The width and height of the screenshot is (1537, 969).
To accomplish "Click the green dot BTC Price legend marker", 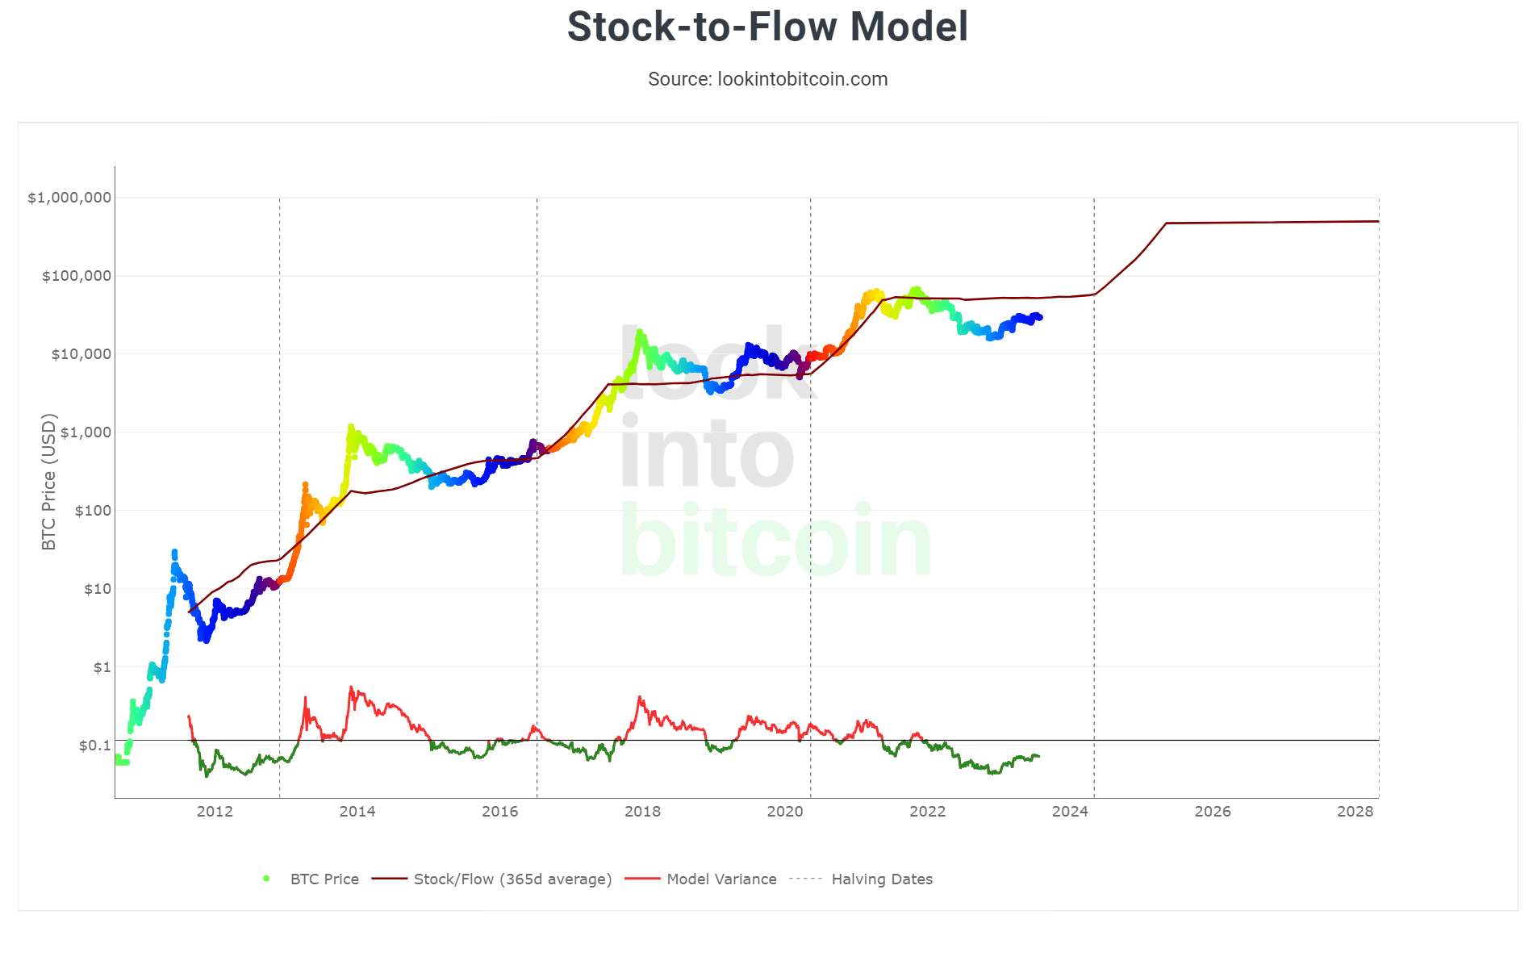I will tap(266, 879).
